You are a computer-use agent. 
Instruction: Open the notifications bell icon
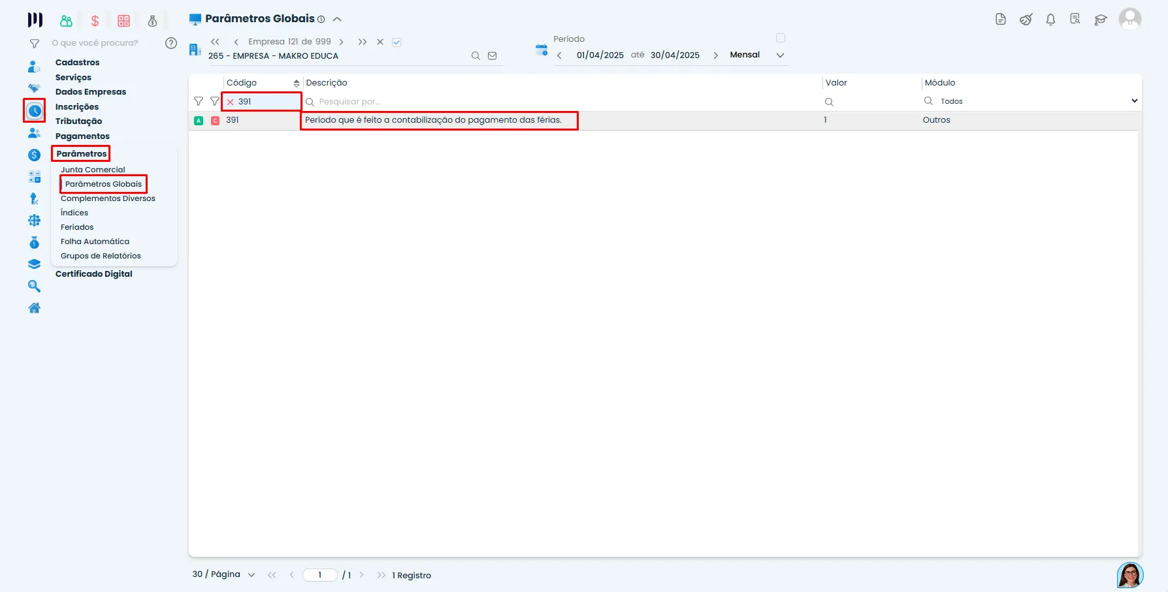tap(1050, 20)
